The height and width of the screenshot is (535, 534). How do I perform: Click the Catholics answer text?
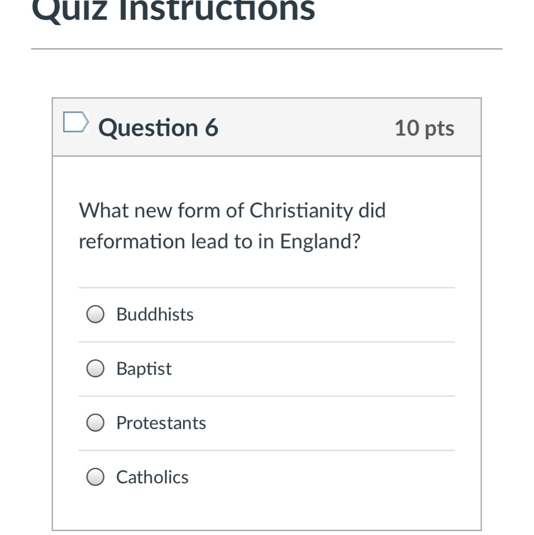(152, 477)
